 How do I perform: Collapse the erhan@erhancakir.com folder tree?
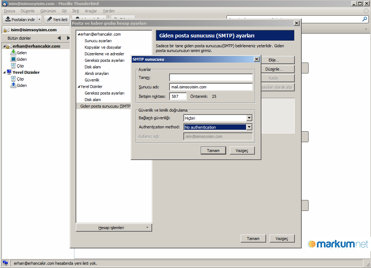tap(4, 46)
